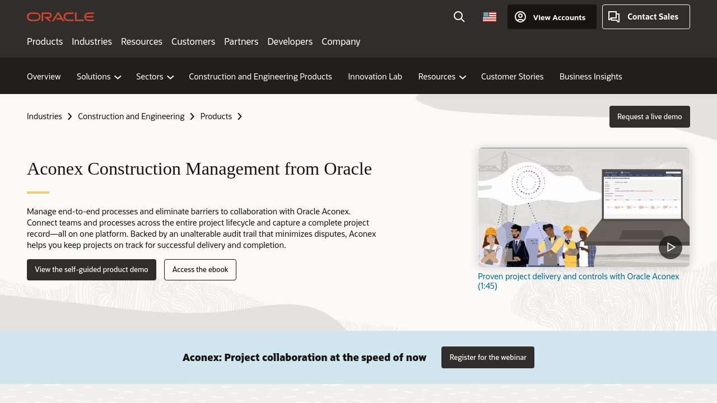Access the ebook

click(200, 270)
